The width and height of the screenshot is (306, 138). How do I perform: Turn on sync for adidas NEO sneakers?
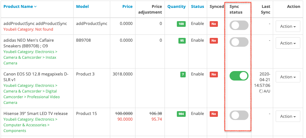pos(239,42)
